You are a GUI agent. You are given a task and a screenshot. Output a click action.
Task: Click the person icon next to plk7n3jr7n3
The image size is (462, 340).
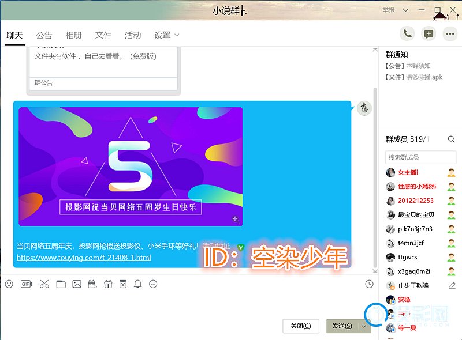pos(451,229)
